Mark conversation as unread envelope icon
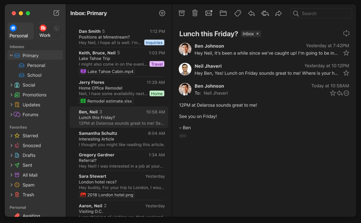The height and width of the screenshot is (223, 361). 209,13
